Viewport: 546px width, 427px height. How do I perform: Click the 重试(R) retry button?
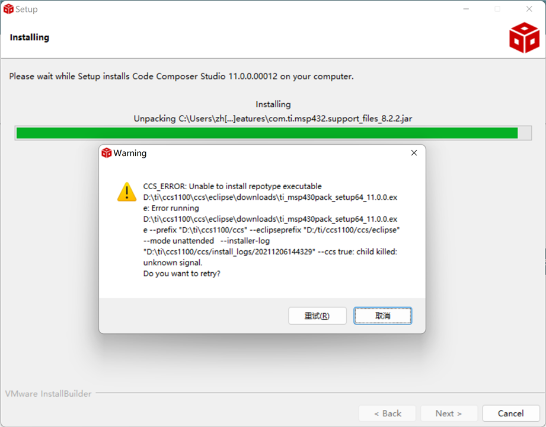(317, 316)
